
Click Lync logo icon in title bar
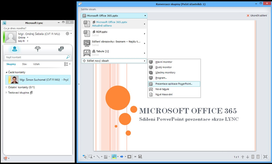click(x=4, y=23)
